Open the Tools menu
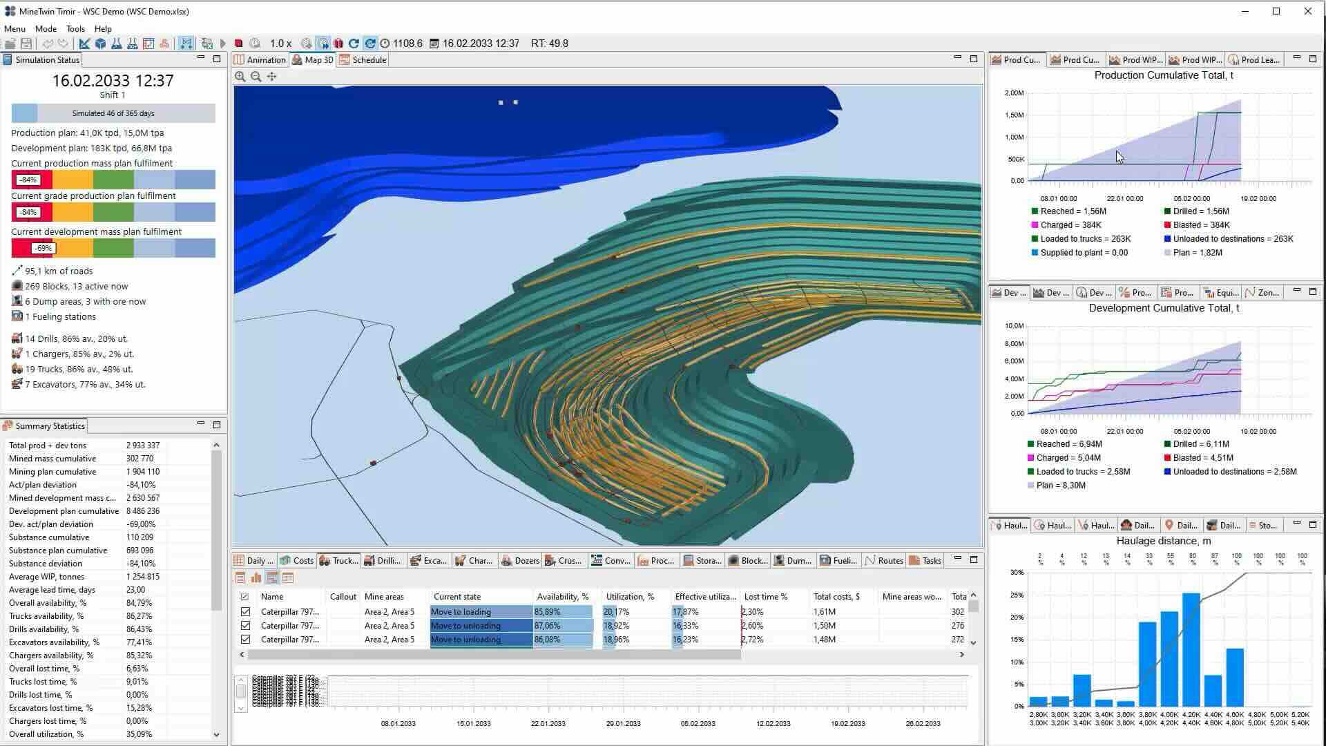The image size is (1326, 746). tap(75, 28)
